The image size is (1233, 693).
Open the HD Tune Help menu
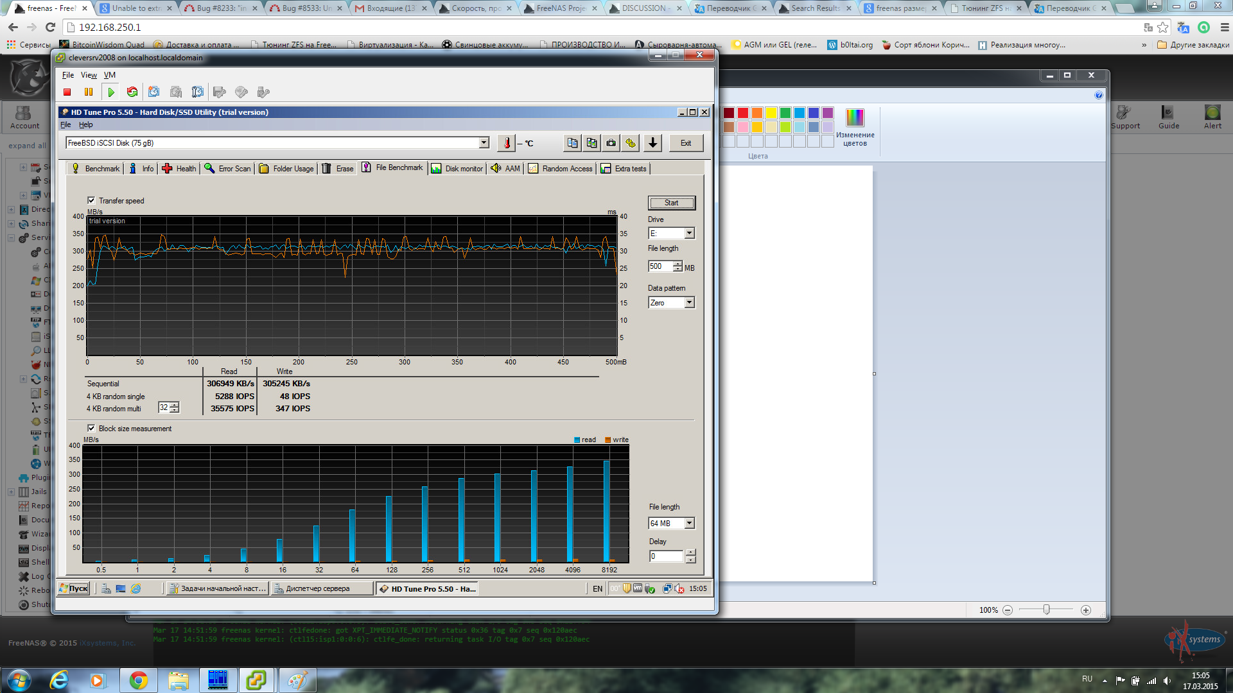coord(85,124)
